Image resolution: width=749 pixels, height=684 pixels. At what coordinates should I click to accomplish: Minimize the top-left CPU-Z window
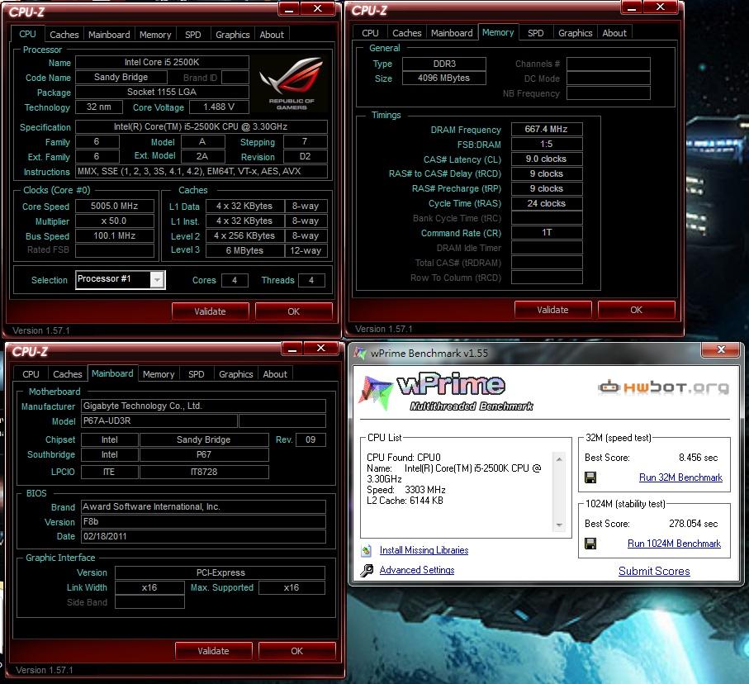pyautogui.click(x=289, y=8)
